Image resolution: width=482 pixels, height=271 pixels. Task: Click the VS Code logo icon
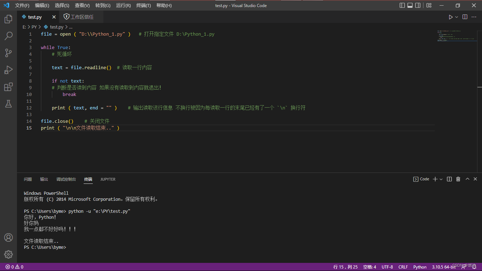6,5
